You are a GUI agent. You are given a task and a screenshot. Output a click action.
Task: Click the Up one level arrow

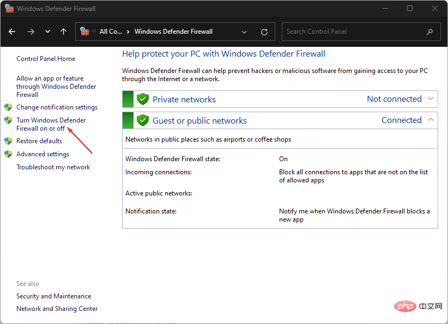click(x=63, y=32)
